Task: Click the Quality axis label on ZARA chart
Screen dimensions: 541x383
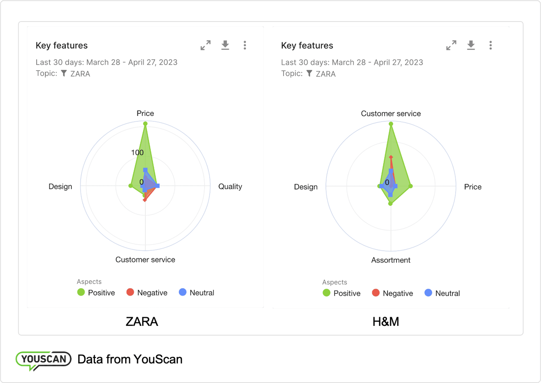Action: coord(230,186)
